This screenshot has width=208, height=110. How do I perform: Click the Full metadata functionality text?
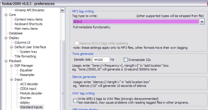tap(92, 27)
